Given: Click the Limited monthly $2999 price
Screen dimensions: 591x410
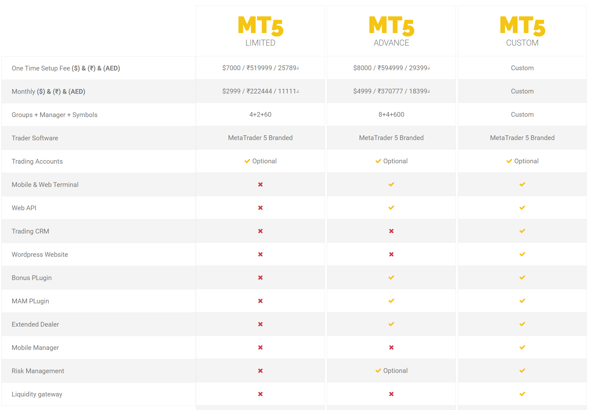Looking at the screenshot, I should click(x=260, y=91).
